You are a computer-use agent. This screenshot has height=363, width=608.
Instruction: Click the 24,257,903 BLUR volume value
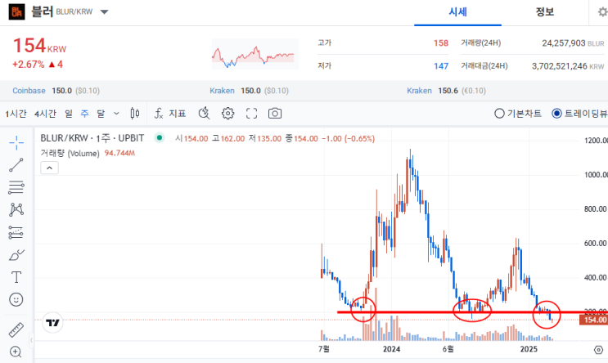click(573, 43)
